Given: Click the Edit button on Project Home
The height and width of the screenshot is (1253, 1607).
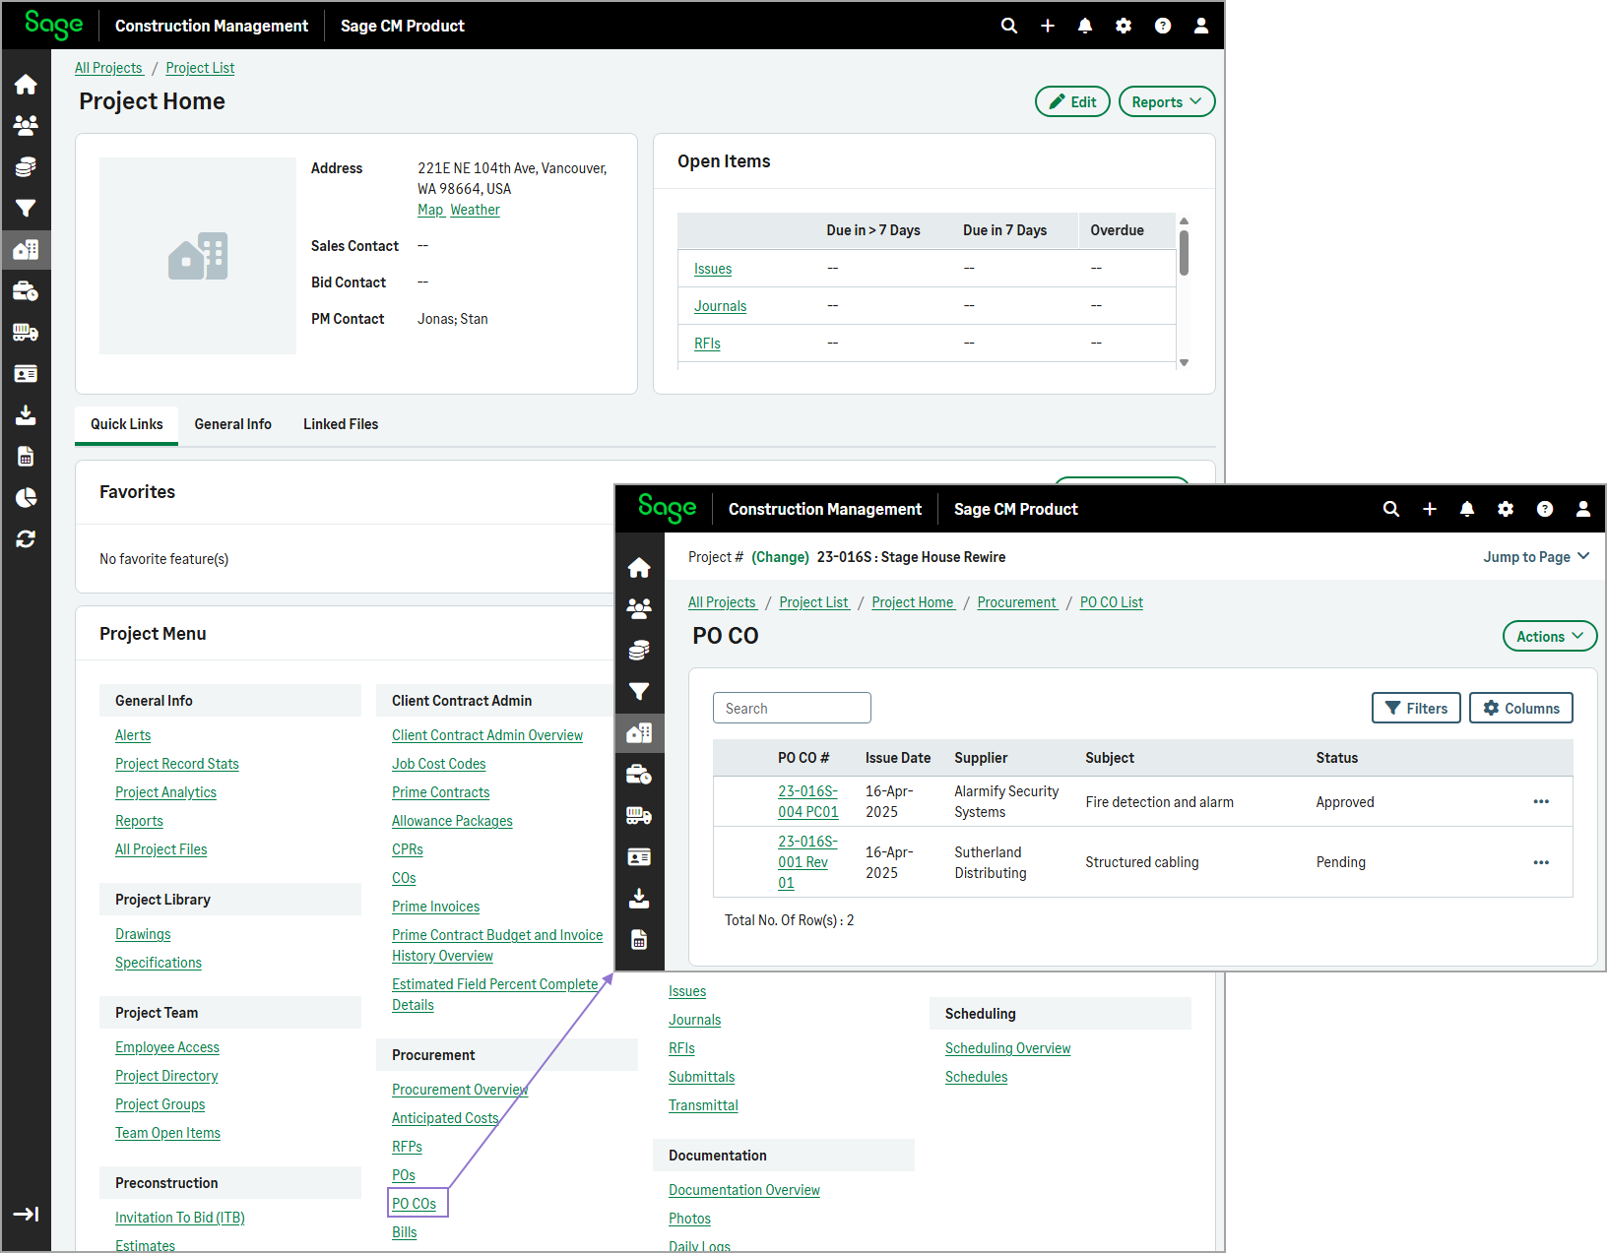Looking at the screenshot, I should tap(1072, 101).
